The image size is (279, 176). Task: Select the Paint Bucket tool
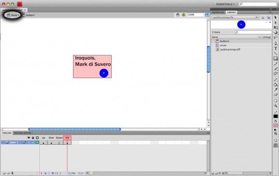point(276,85)
